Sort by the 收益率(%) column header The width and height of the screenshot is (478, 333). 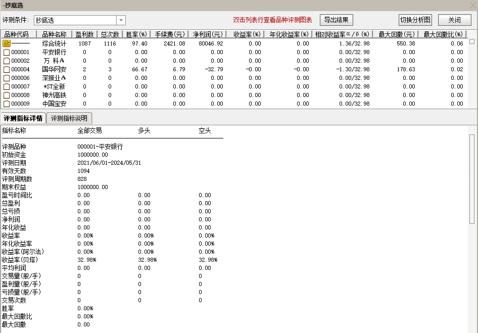[x=246, y=34]
